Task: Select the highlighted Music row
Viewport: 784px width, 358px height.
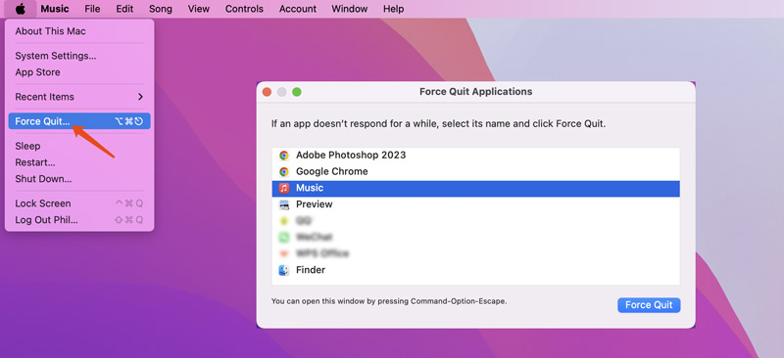Action: point(475,188)
